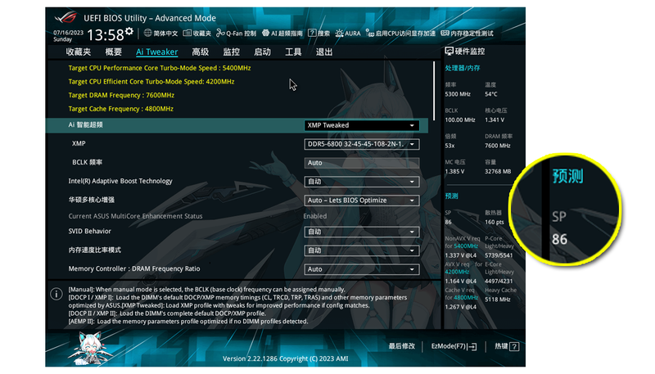Open the XMP DDR5-6800 profile dropdown

(362, 144)
